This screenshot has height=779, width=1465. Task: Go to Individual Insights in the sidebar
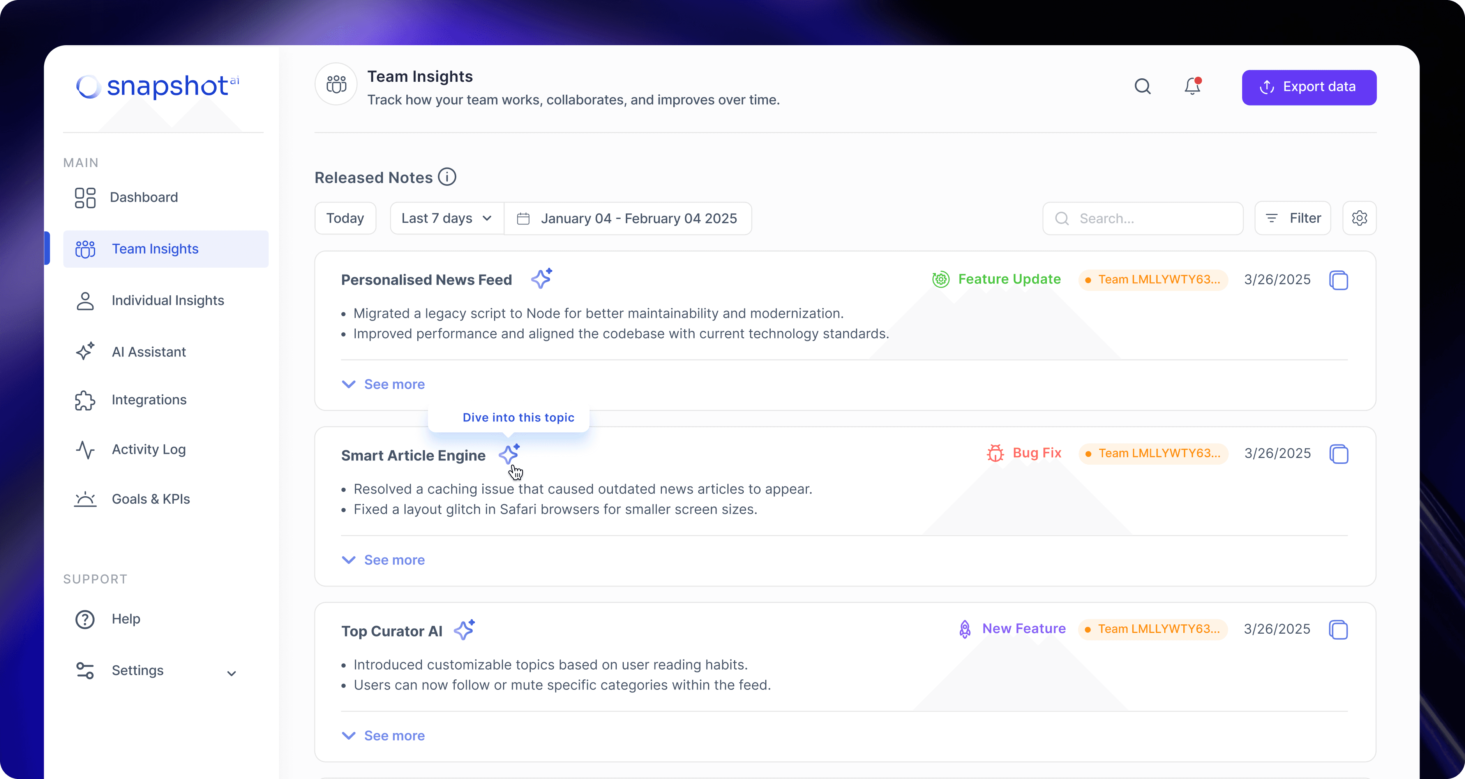click(x=167, y=300)
